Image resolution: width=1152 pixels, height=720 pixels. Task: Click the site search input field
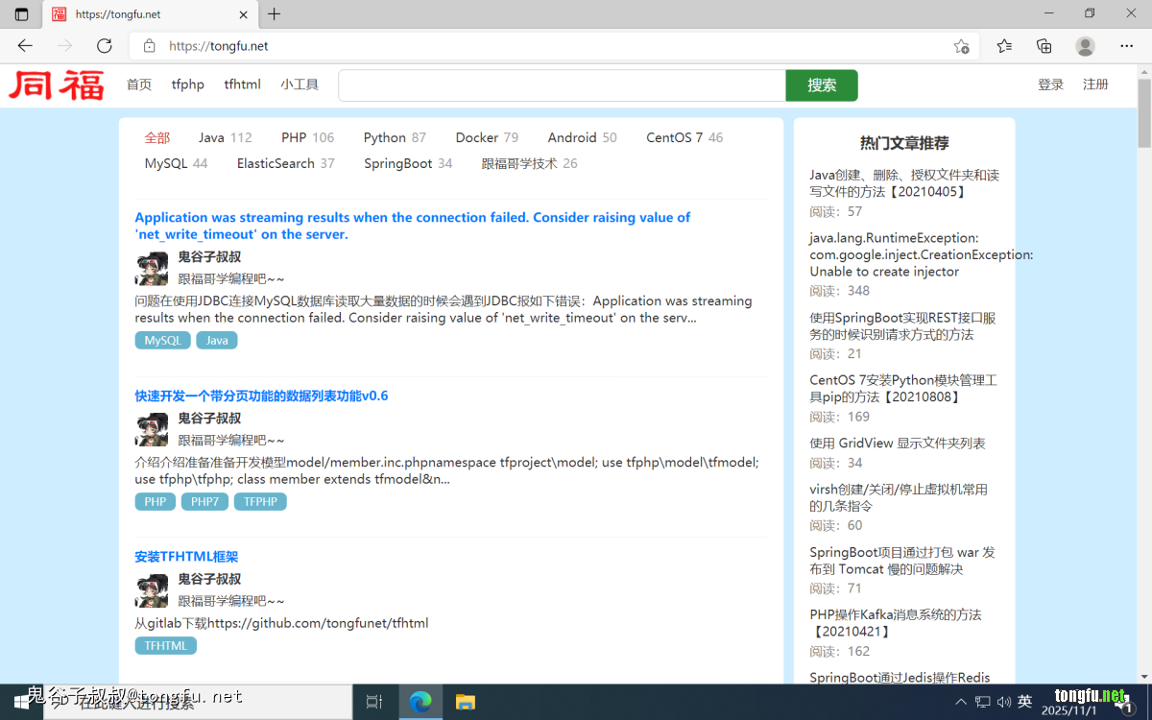(562, 85)
